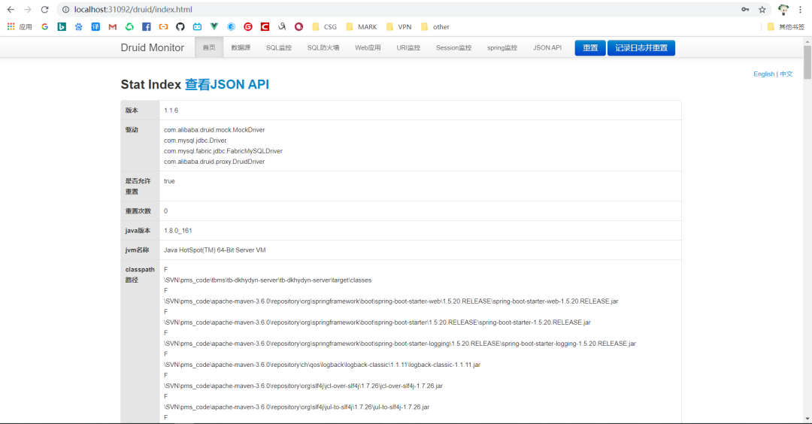Click the scrollbar up arrow
Image resolution: width=812 pixels, height=424 pixels.
coord(807,41)
